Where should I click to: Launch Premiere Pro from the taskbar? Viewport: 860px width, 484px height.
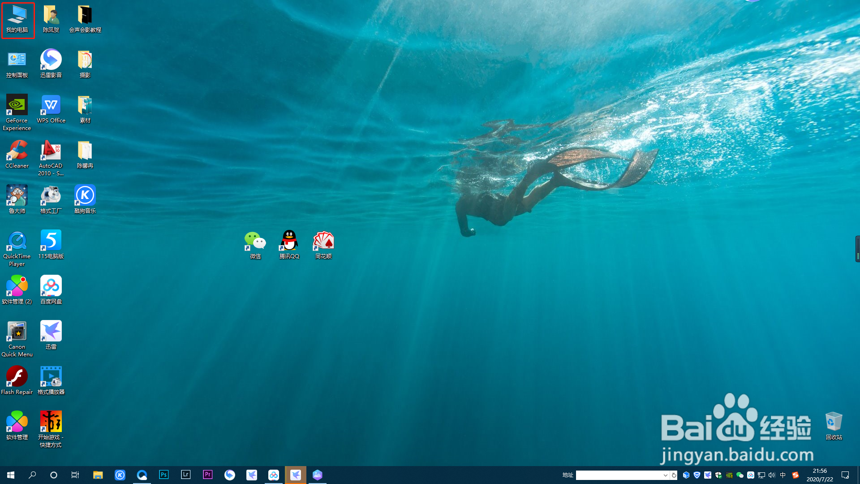click(208, 475)
